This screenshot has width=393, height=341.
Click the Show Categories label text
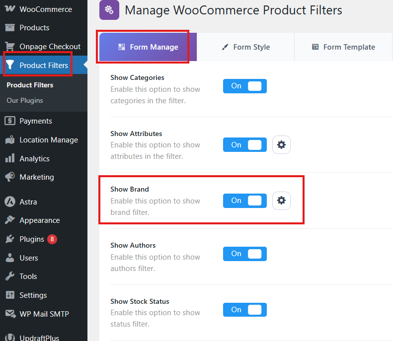[137, 77]
